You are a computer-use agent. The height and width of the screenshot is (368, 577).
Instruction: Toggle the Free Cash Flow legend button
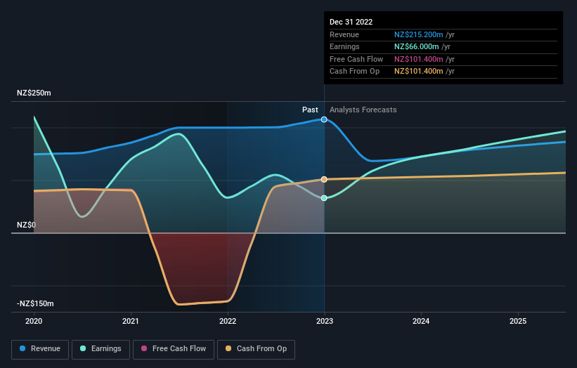pyautogui.click(x=174, y=349)
